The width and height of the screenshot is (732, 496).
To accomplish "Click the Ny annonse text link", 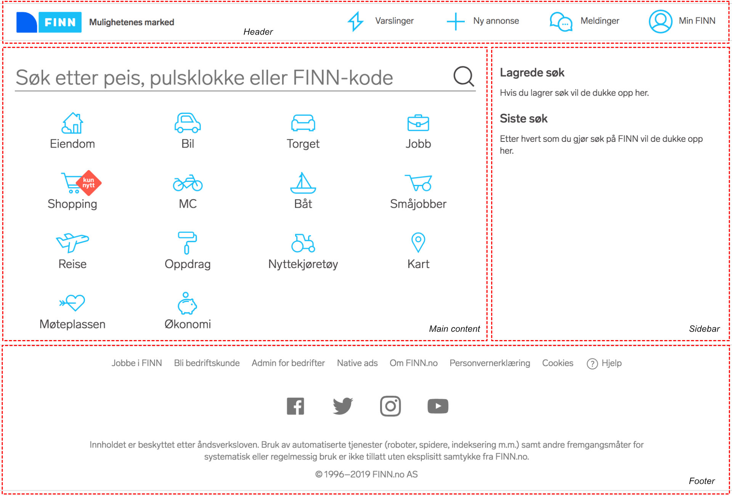I will pyautogui.click(x=496, y=21).
